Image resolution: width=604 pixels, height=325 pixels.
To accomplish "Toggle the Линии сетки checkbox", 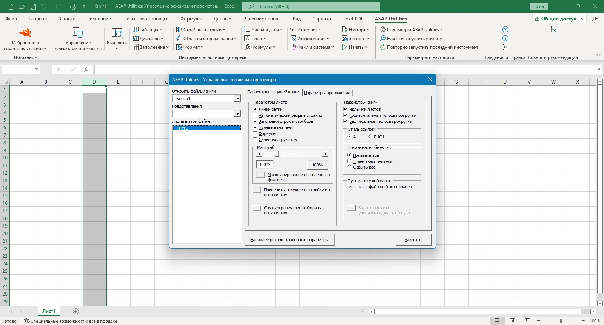I will [255, 109].
